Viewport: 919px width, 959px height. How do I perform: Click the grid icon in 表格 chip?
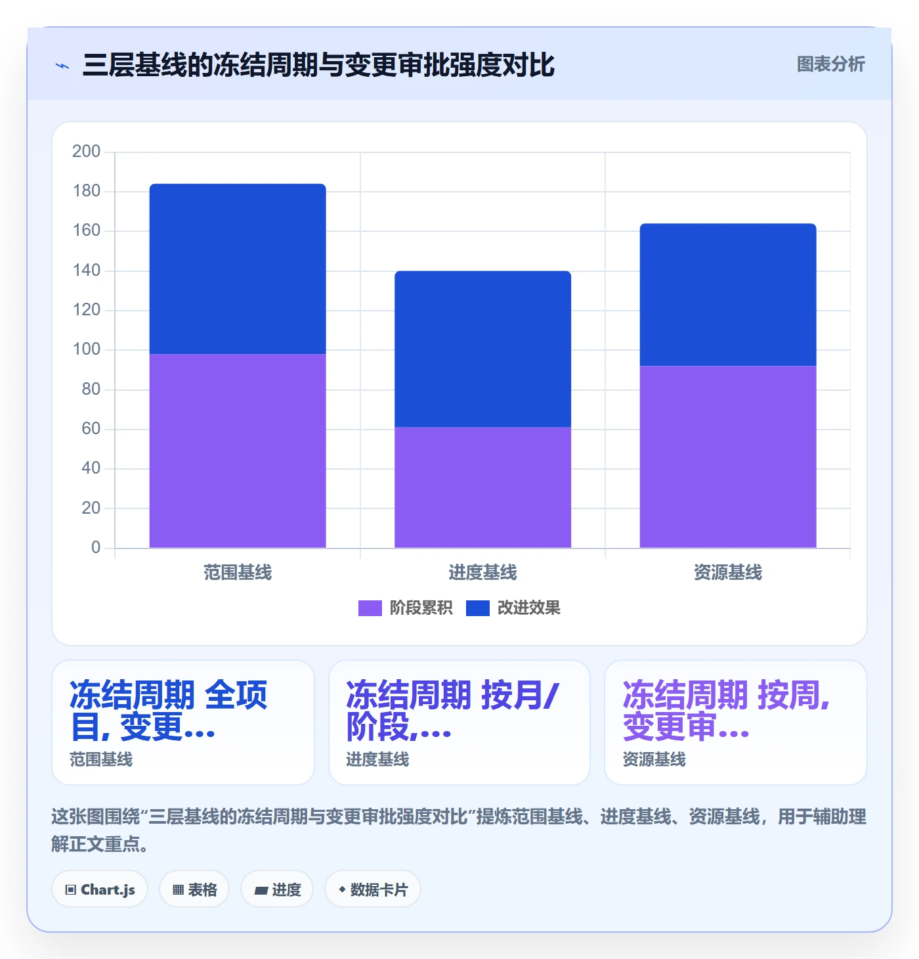[178, 890]
